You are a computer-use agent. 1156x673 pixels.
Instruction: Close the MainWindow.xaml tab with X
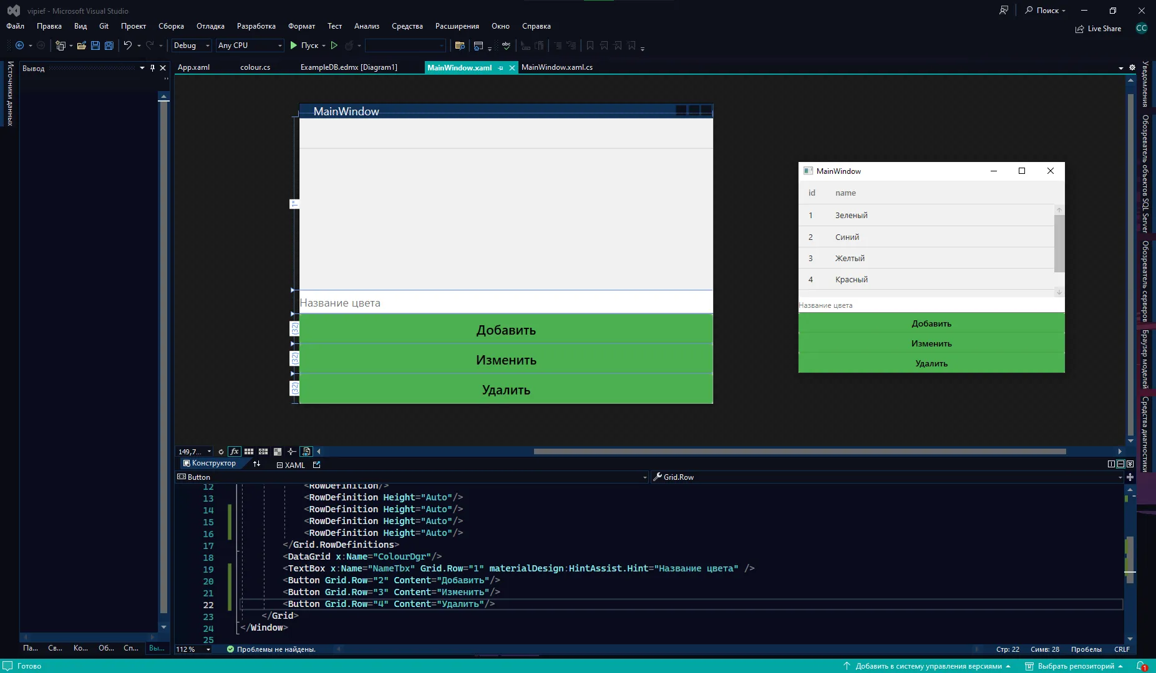[512, 68]
